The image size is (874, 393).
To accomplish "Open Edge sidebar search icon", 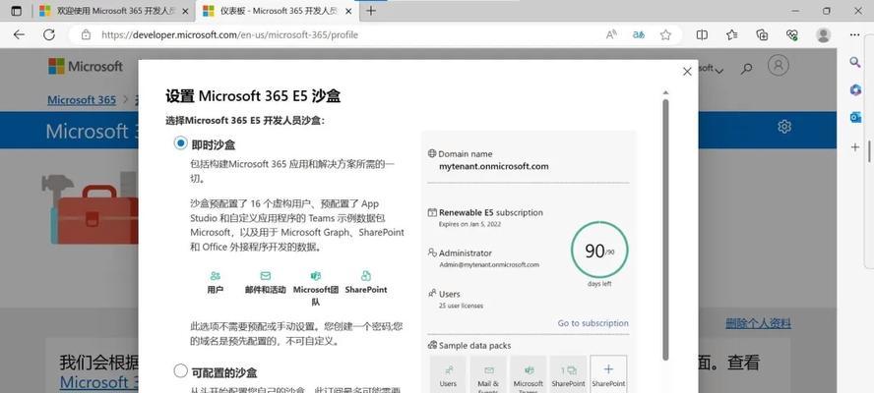I will [855, 62].
